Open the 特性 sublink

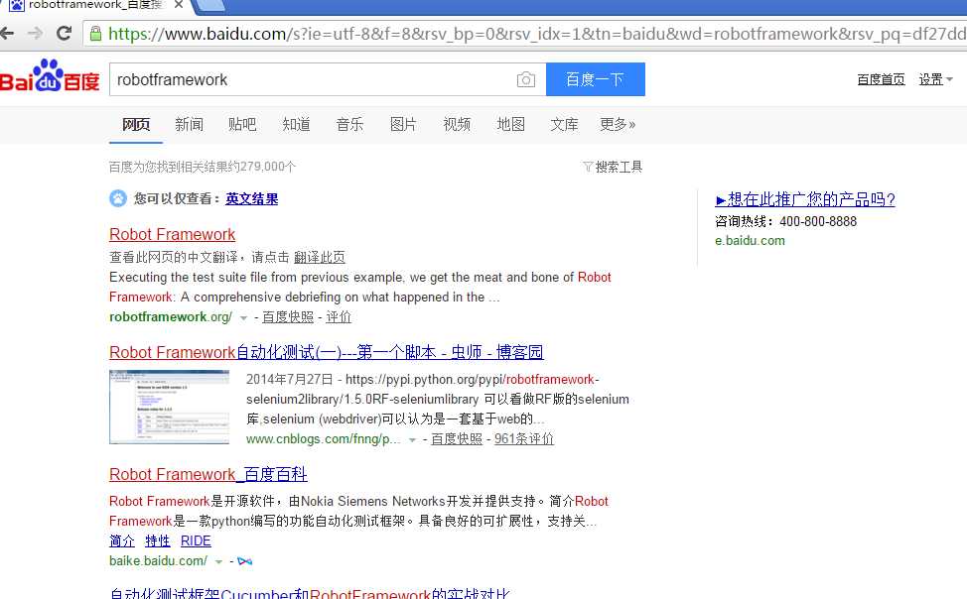157,541
